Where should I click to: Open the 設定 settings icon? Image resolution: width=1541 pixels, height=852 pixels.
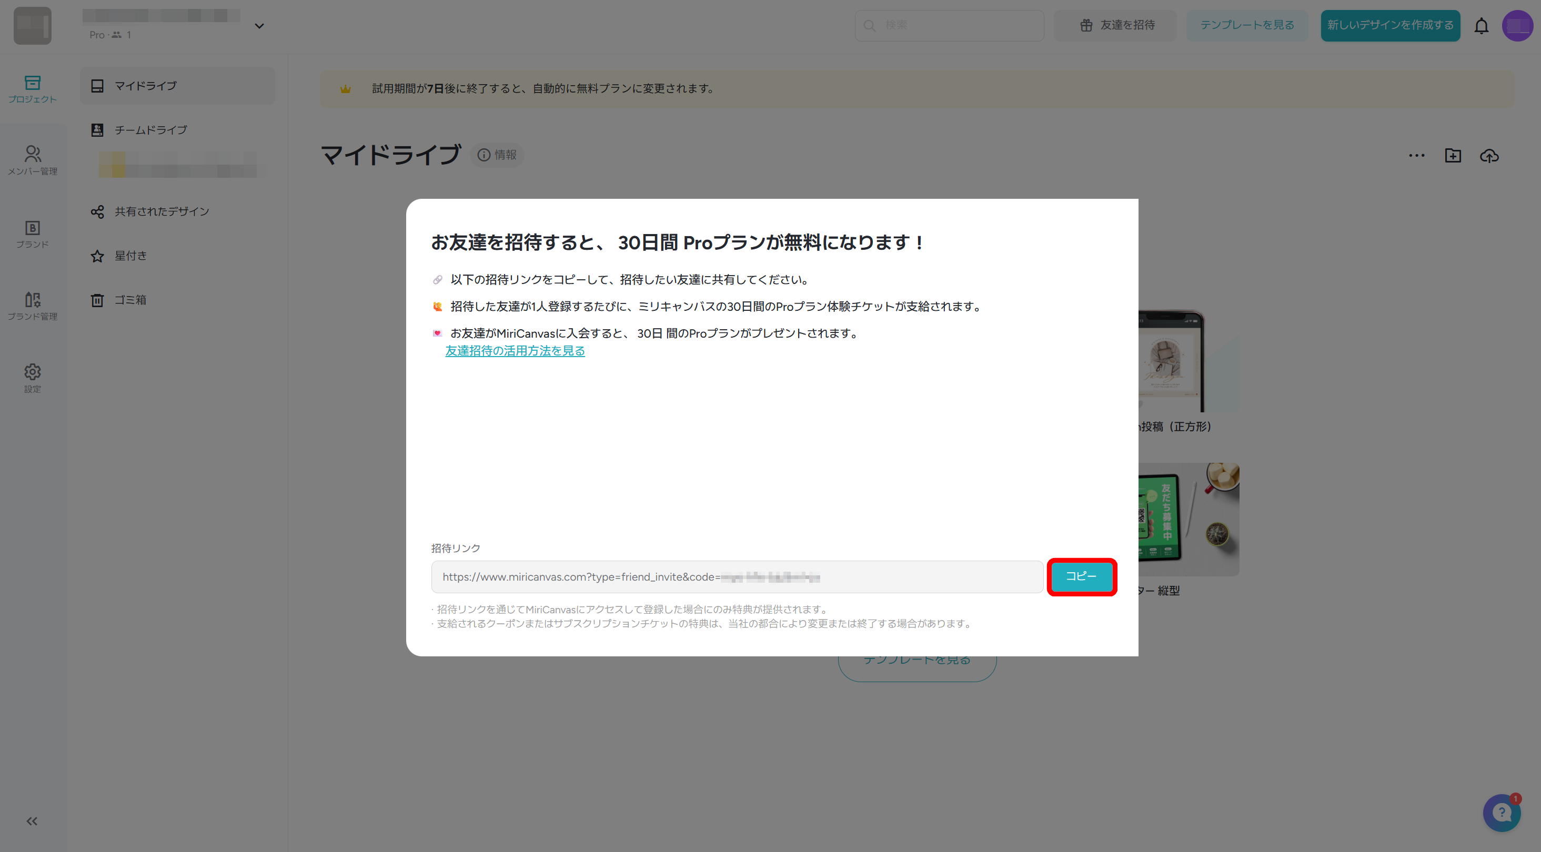pyautogui.click(x=33, y=377)
